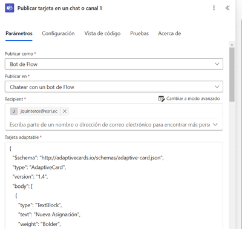
Task: Open the three-dot more options menu
Action: [214, 8]
